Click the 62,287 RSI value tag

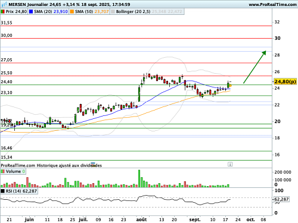click(x=282, y=199)
